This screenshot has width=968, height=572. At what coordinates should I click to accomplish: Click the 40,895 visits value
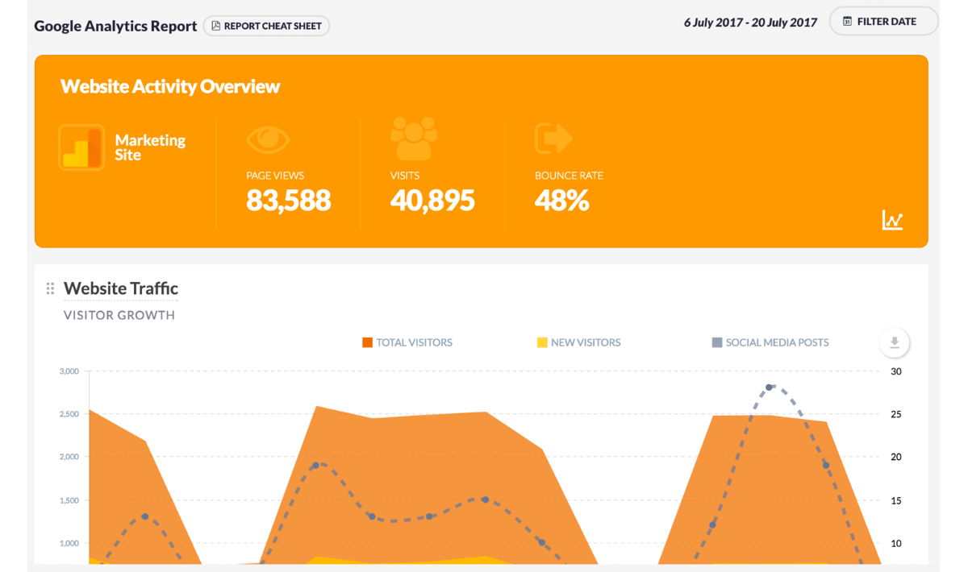coord(432,201)
